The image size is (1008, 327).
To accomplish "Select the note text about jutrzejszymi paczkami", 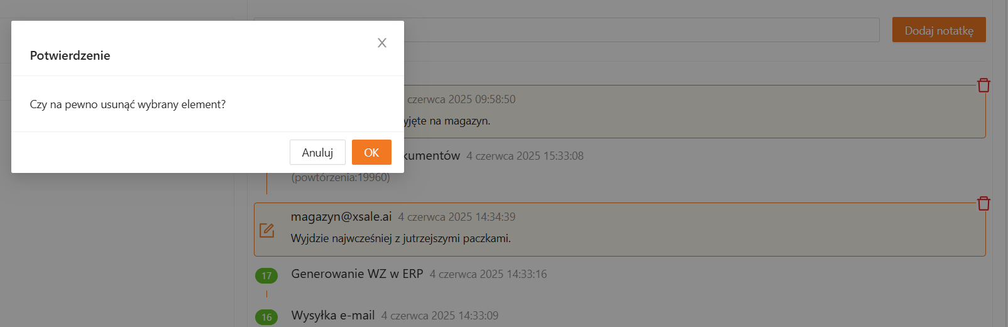I will tap(400, 238).
